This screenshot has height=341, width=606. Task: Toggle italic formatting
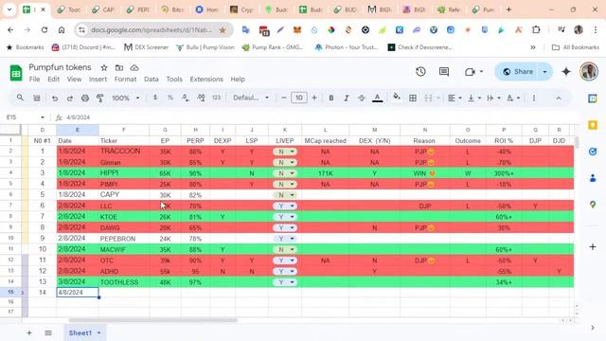click(x=347, y=99)
